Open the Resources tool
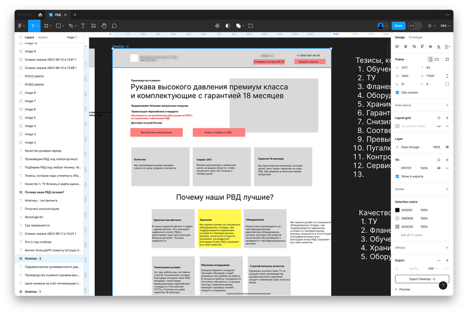 (x=94, y=26)
